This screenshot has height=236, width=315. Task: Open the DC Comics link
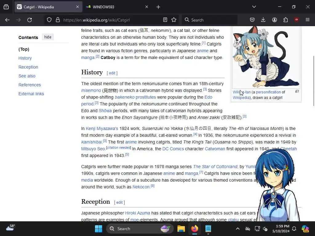click(173, 149)
